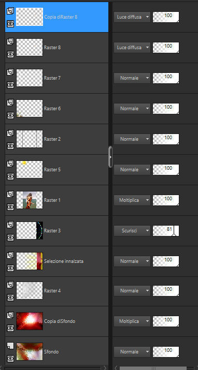Toggle visibility of Raster 6 layer
The width and height of the screenshot is (198, 370).
(x=10, y=115)
